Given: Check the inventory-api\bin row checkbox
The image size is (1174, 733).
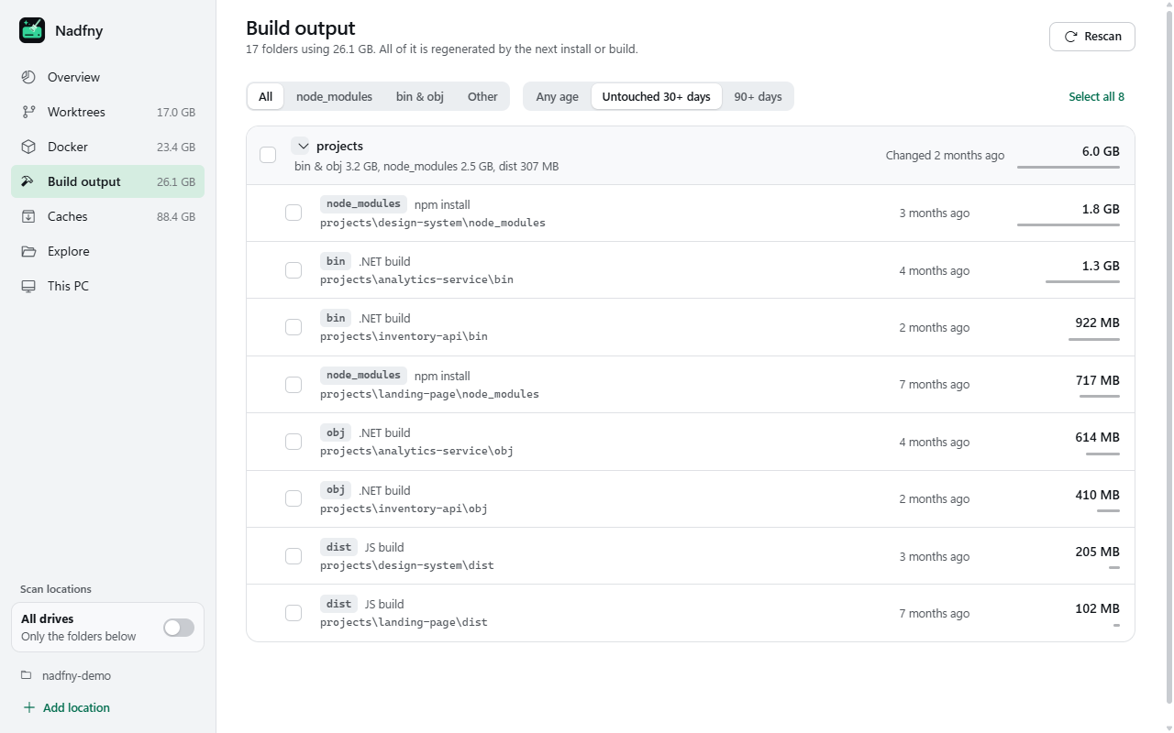Looking at the screenshot, I should (x=293, y=327).
